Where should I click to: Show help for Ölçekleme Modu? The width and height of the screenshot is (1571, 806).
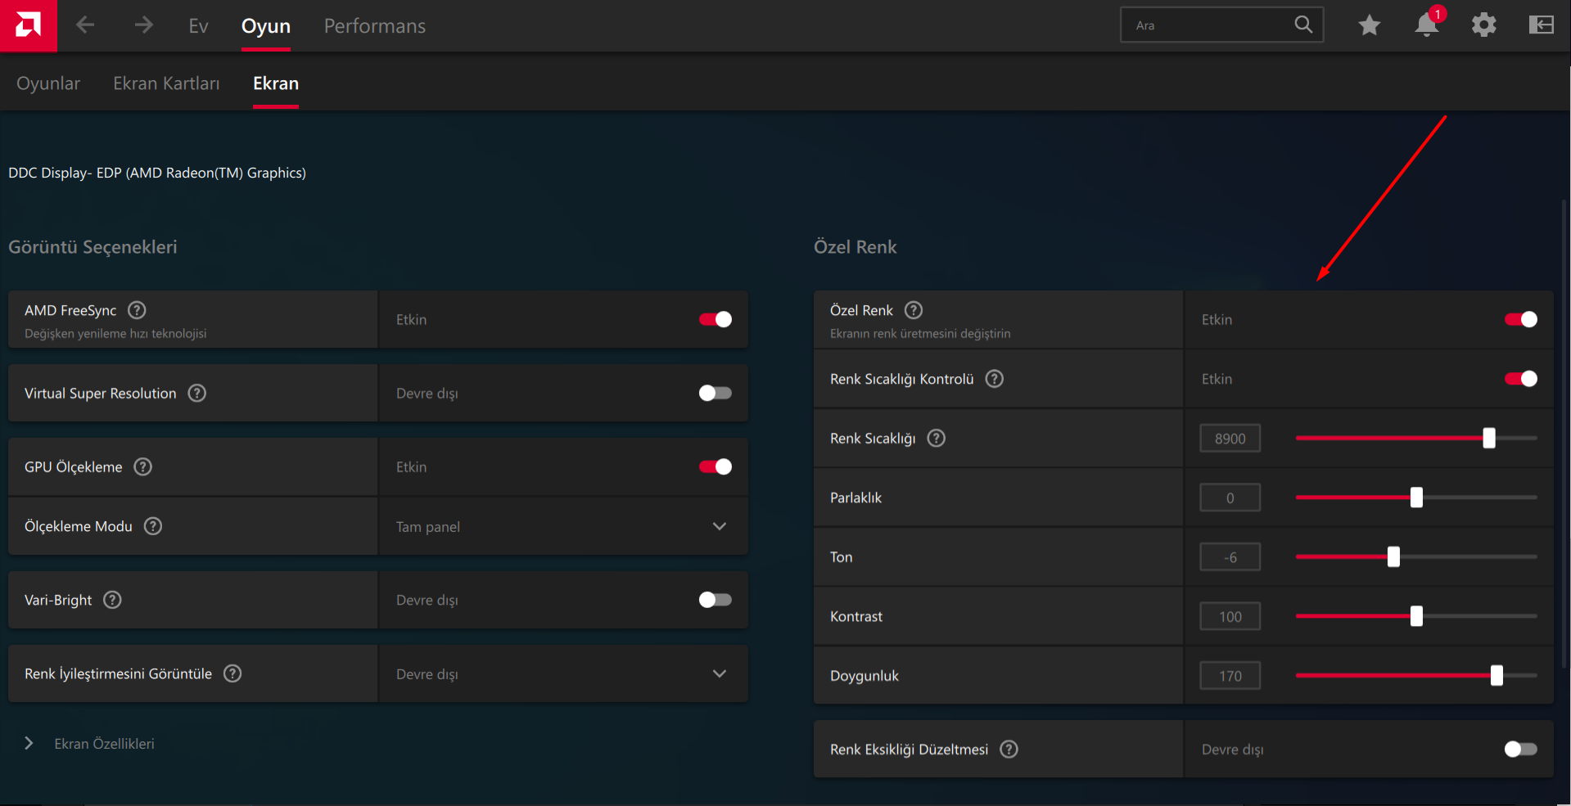point(153,526)
